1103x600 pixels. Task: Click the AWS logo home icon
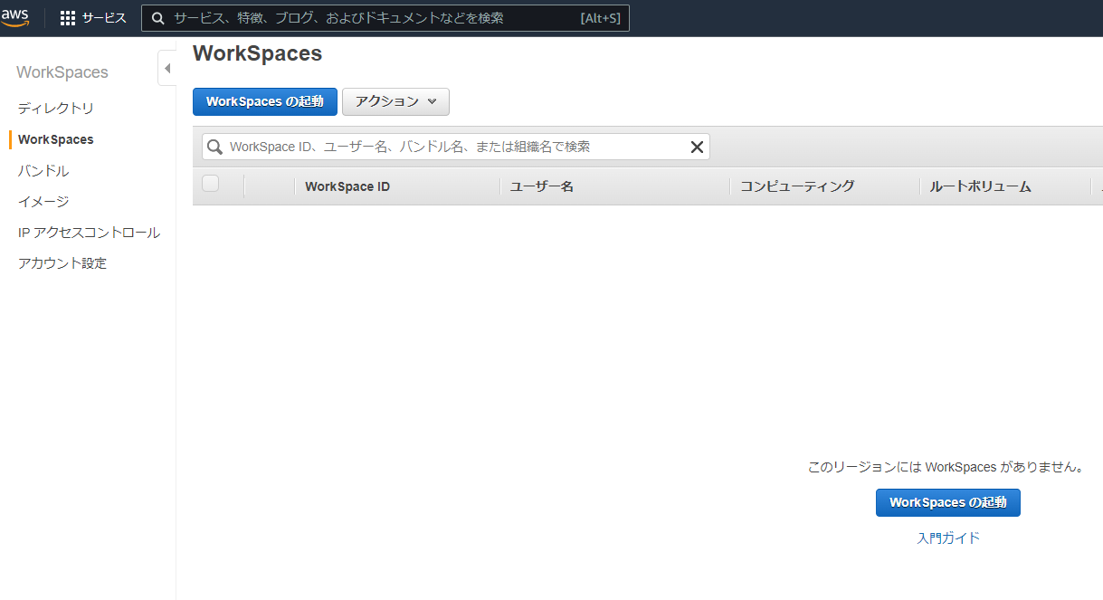click(x=15, y=18)
